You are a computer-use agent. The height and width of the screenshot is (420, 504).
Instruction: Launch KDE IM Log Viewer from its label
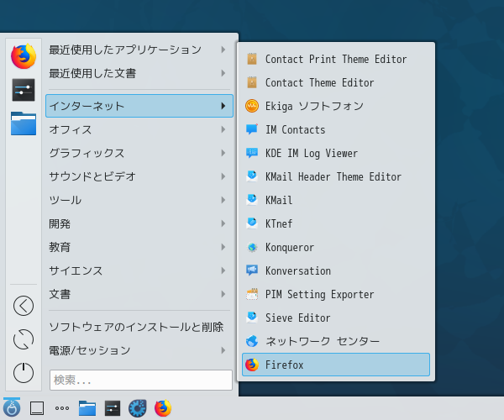coord(311,154)
